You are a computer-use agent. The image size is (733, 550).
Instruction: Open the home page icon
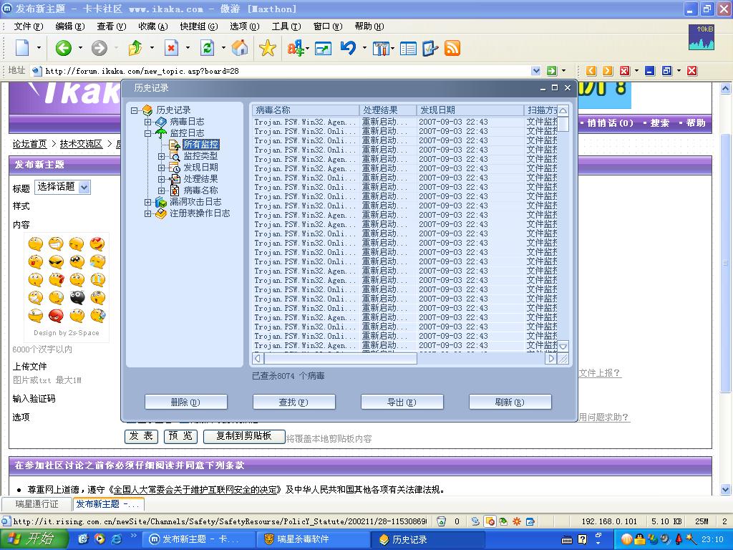click(240, 48)
